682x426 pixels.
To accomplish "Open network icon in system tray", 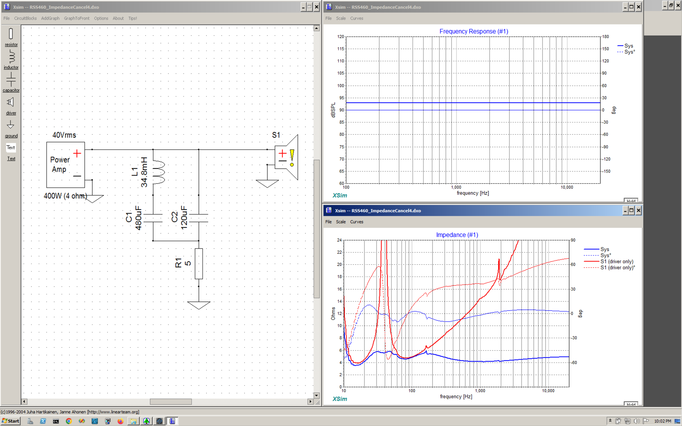I will pos(627,421).
